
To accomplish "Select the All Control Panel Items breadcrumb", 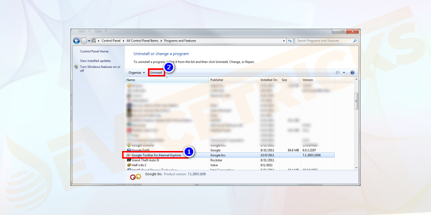I will pos(142,41).
